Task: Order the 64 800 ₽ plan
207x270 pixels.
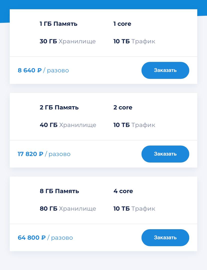Action: (165, 238)
